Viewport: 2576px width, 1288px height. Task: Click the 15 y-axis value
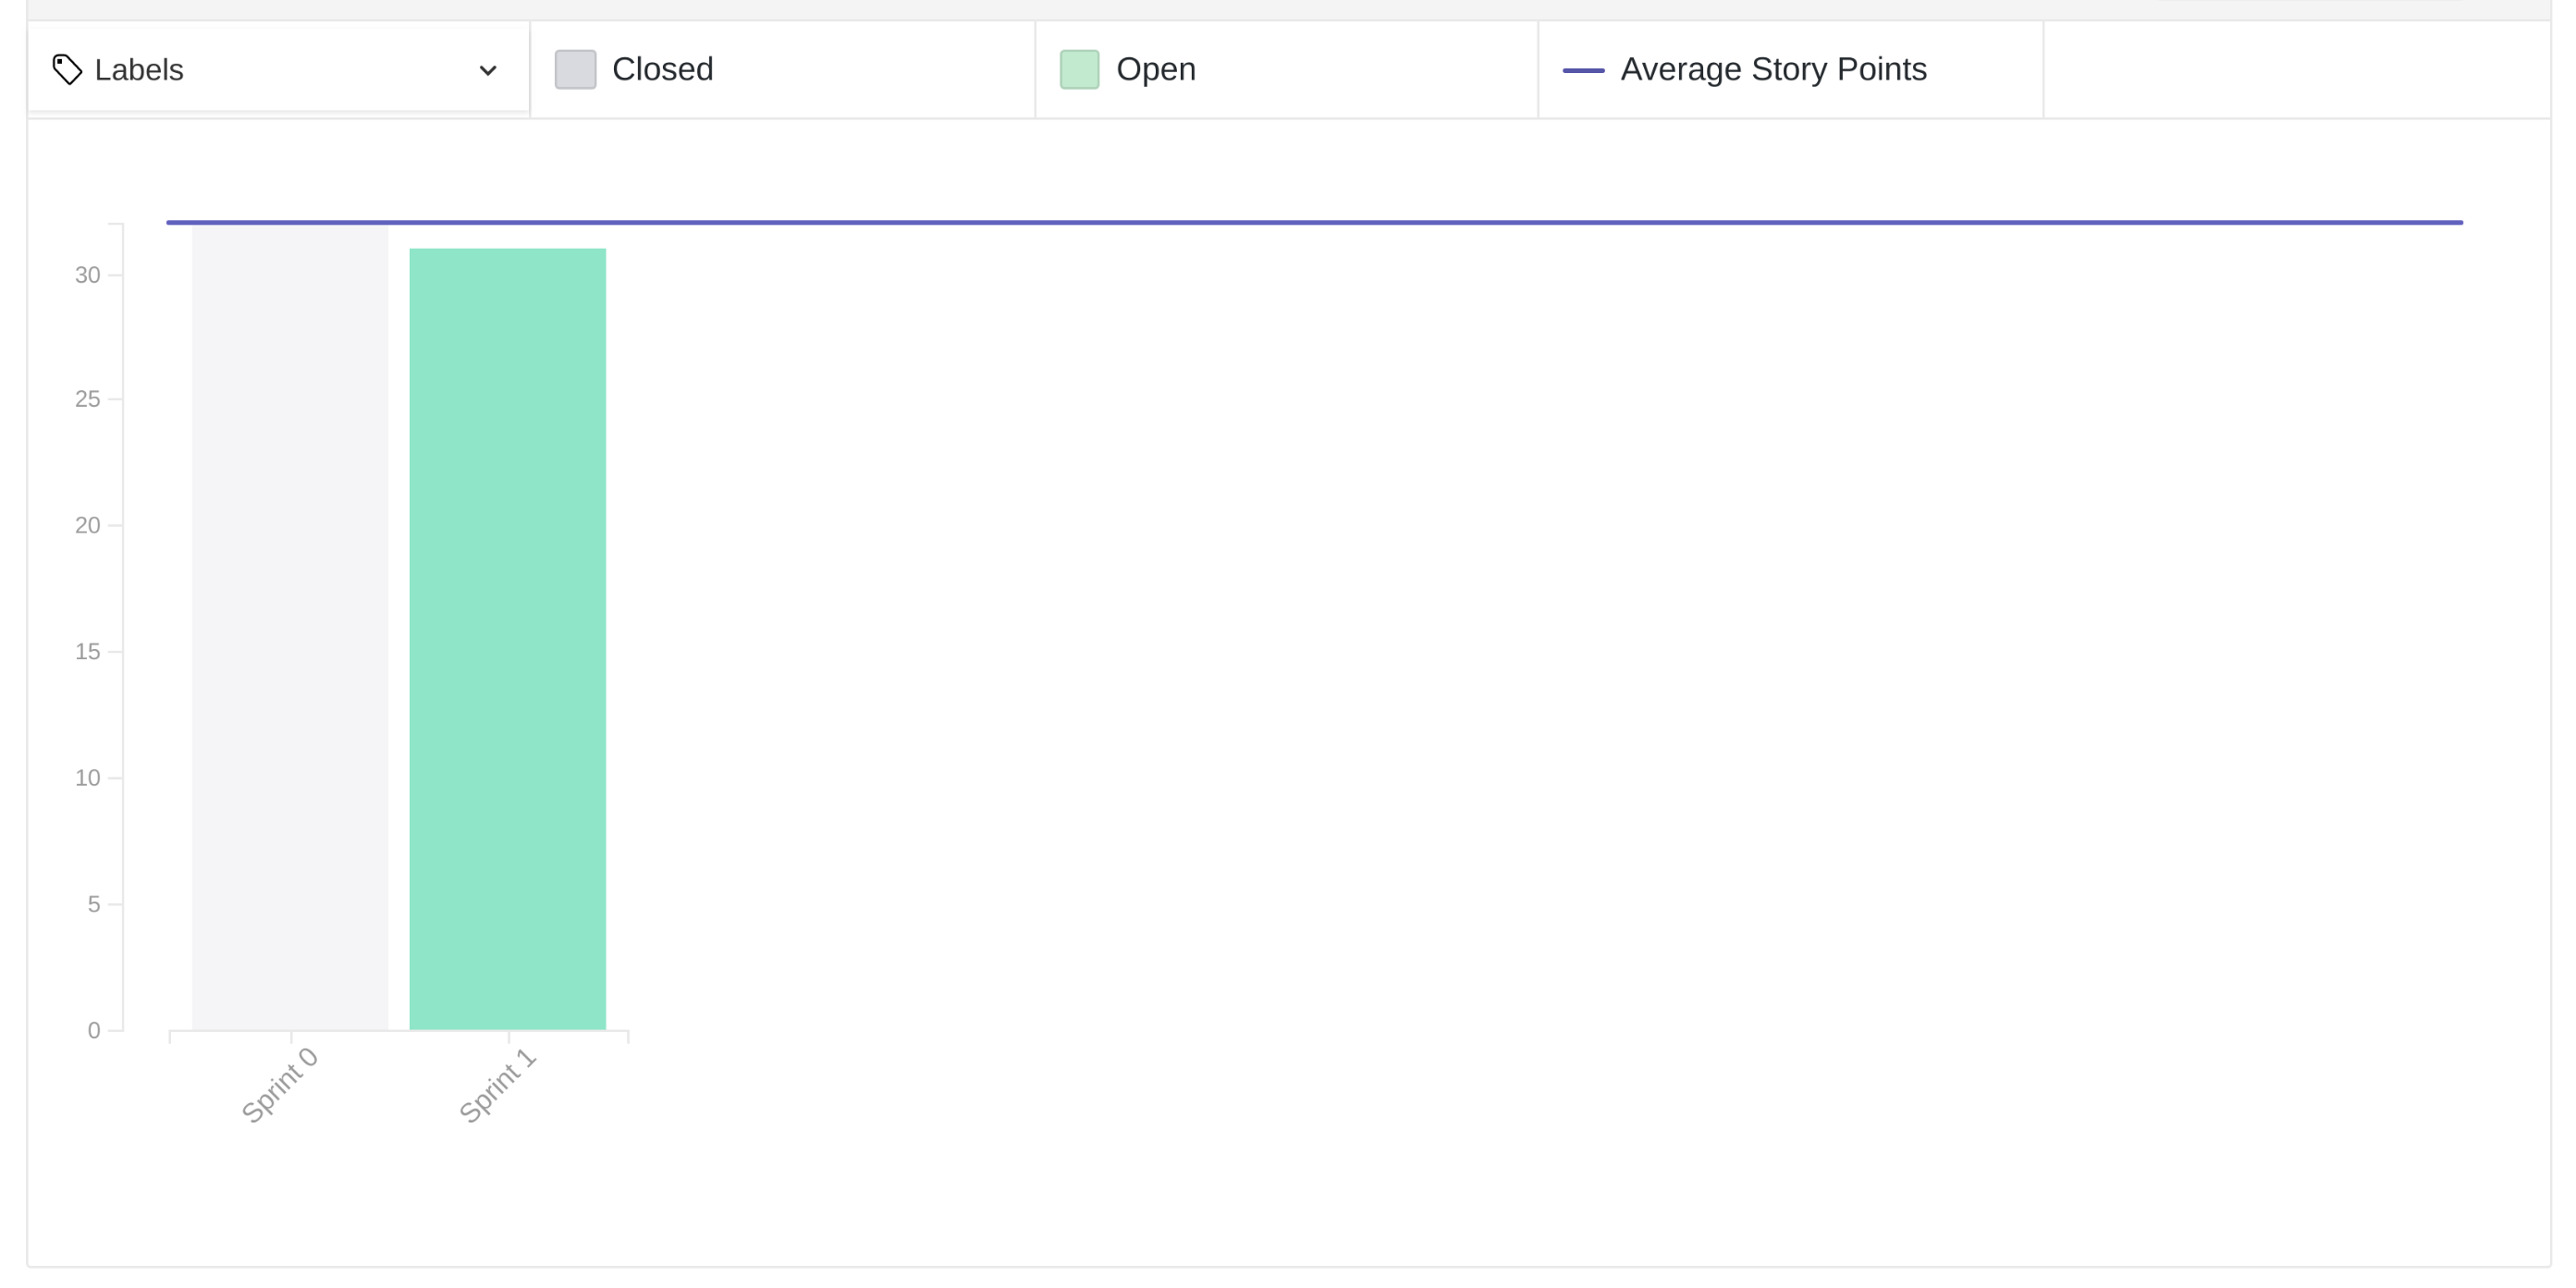tap(88, 652)
